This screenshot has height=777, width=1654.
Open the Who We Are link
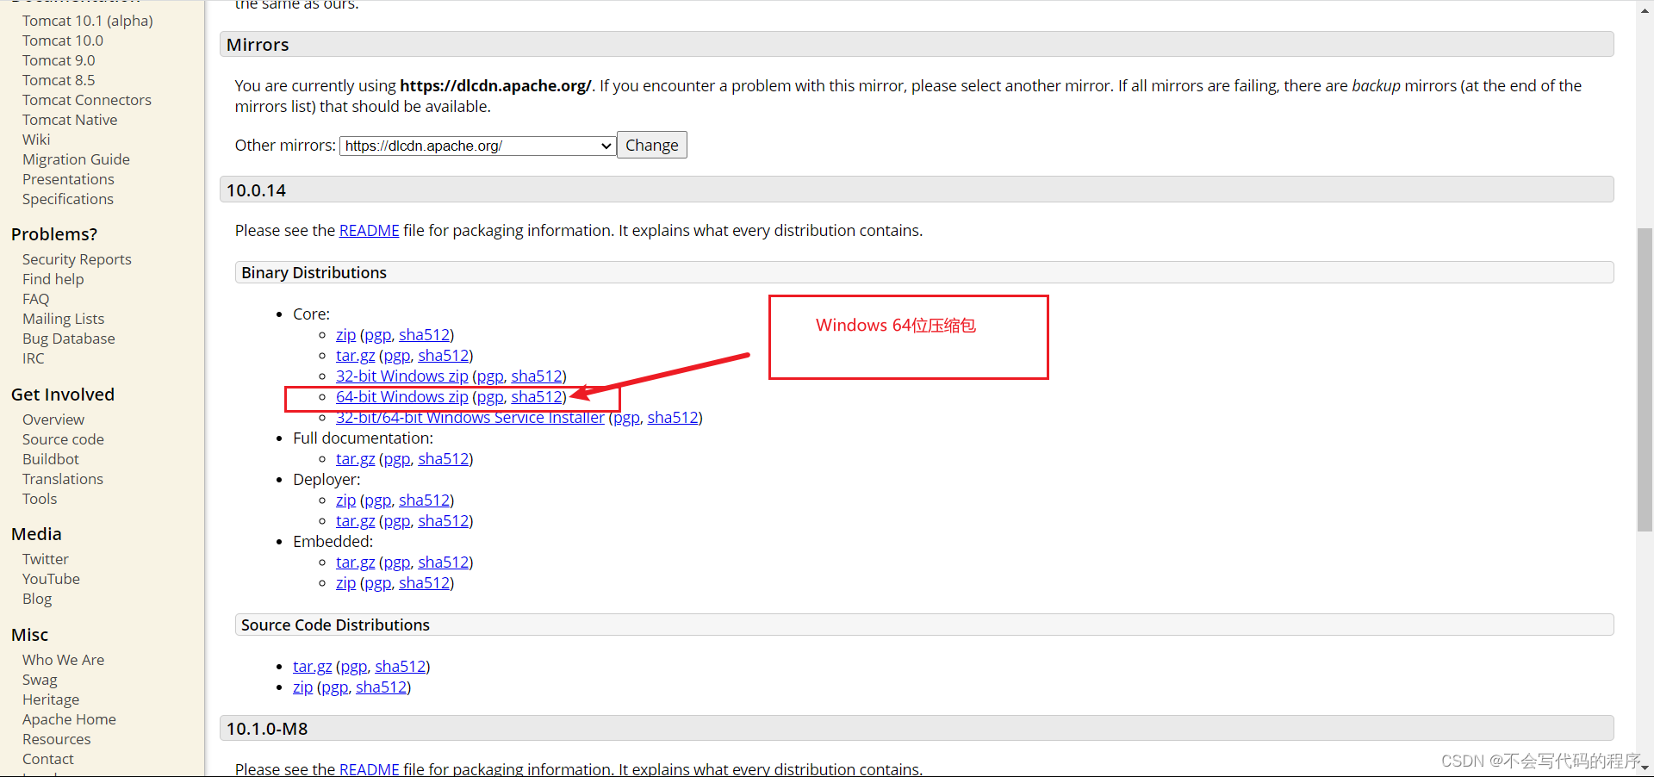(x=63, y=660)
